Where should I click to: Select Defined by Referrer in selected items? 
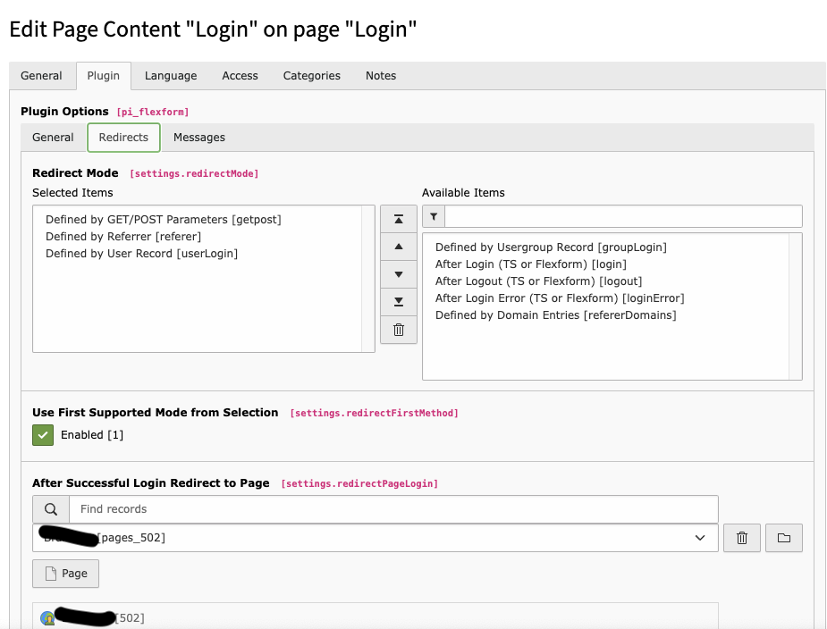[x=123, y=237]
